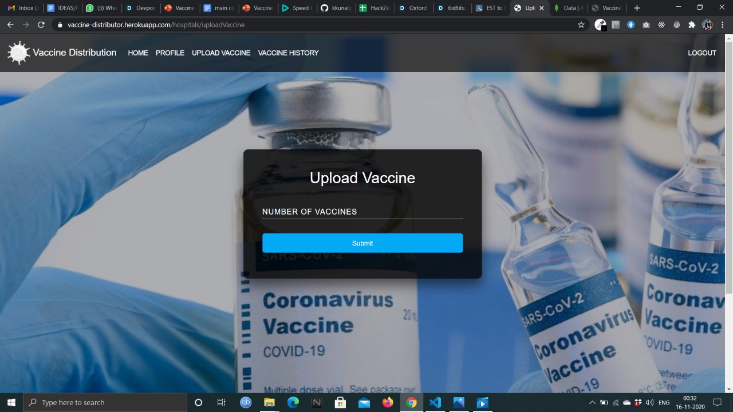Click the ENG language indicator

point(664,402)
